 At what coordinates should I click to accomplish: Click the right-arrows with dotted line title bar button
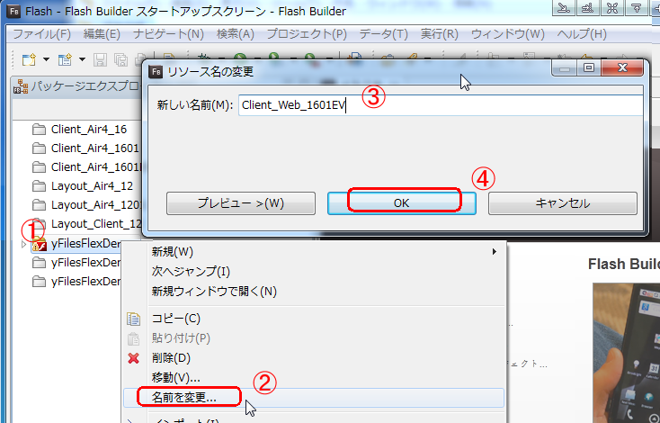click(588, 7)
